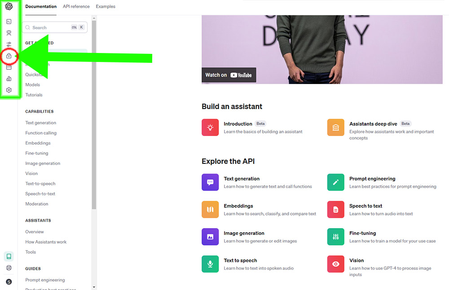Open Models in the sidebar
Viewport: 449px width, 290px height.
pos(33,85)
